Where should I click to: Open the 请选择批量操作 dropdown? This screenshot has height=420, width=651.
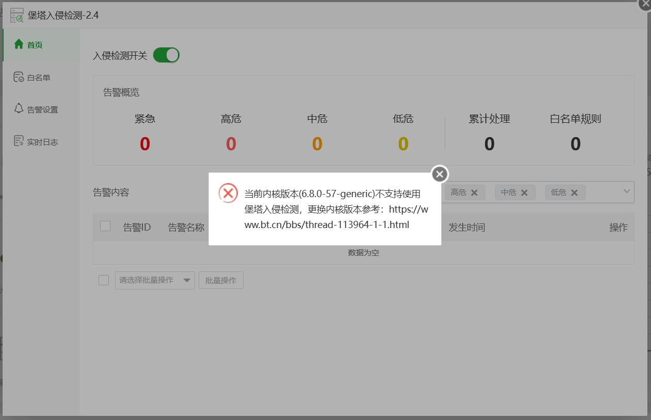[155, 280]
